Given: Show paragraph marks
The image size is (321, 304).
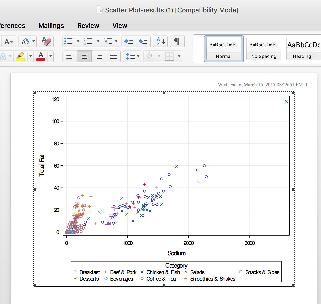Looking at the screenshot, I should point(177,41).
